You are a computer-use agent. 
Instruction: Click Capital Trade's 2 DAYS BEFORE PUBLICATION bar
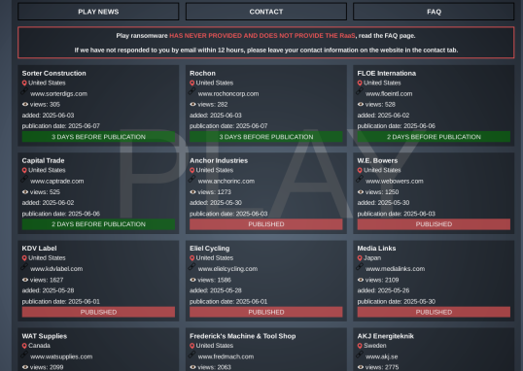[x=98, y=224]
